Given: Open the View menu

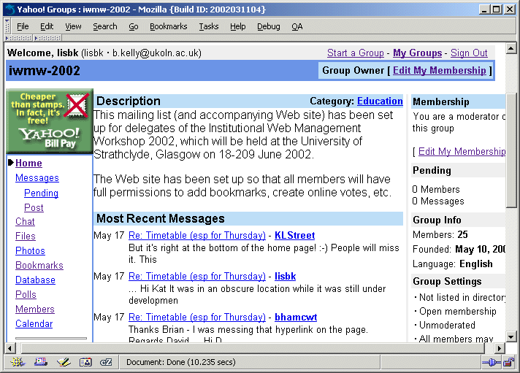Looking at the screenshot, I should point(73,26).
